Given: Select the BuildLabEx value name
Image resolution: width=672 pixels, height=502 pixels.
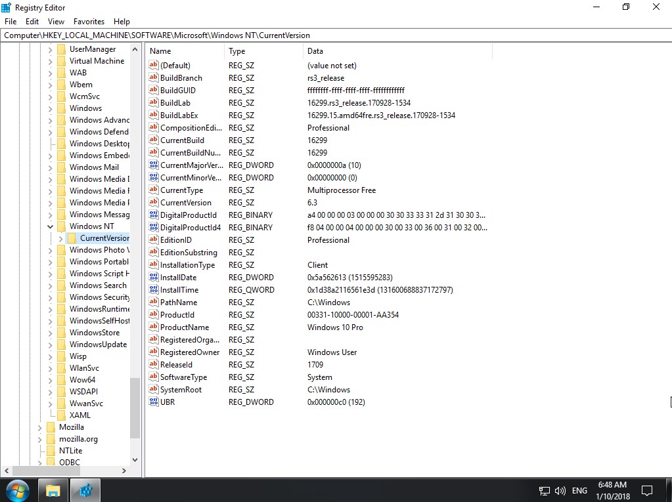Looking at the screenshot, I should pos(179,115).
